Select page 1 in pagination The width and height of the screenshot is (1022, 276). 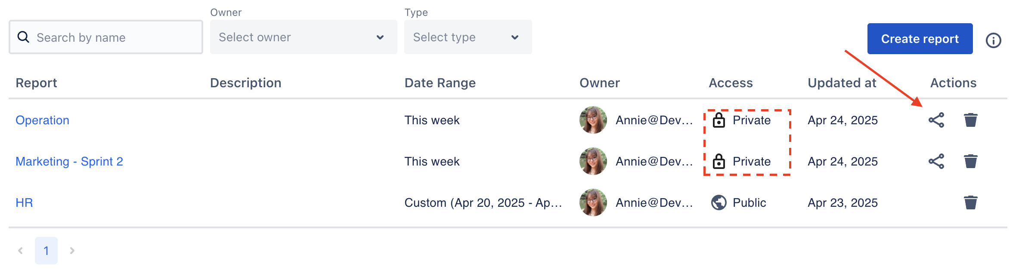pyautogui.click(x=46, y=251)
